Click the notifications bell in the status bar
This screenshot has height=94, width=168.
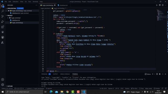pyautogui.click(x=166, y=89)
